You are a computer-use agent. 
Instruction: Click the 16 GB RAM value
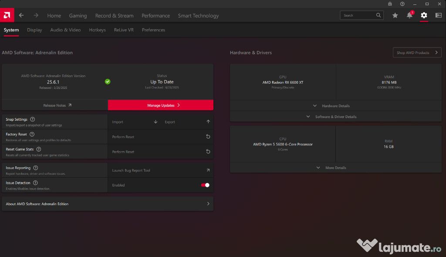pos(389,146)
